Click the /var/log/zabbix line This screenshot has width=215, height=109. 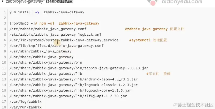[x=26, y=102]
